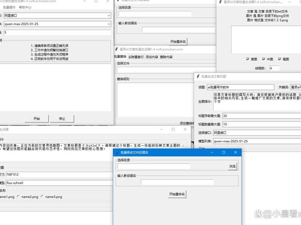Click 输入新后缀名 field in top-middle window
The height and width of the screenshot is (225, 301).
click(x=178, y=30)
